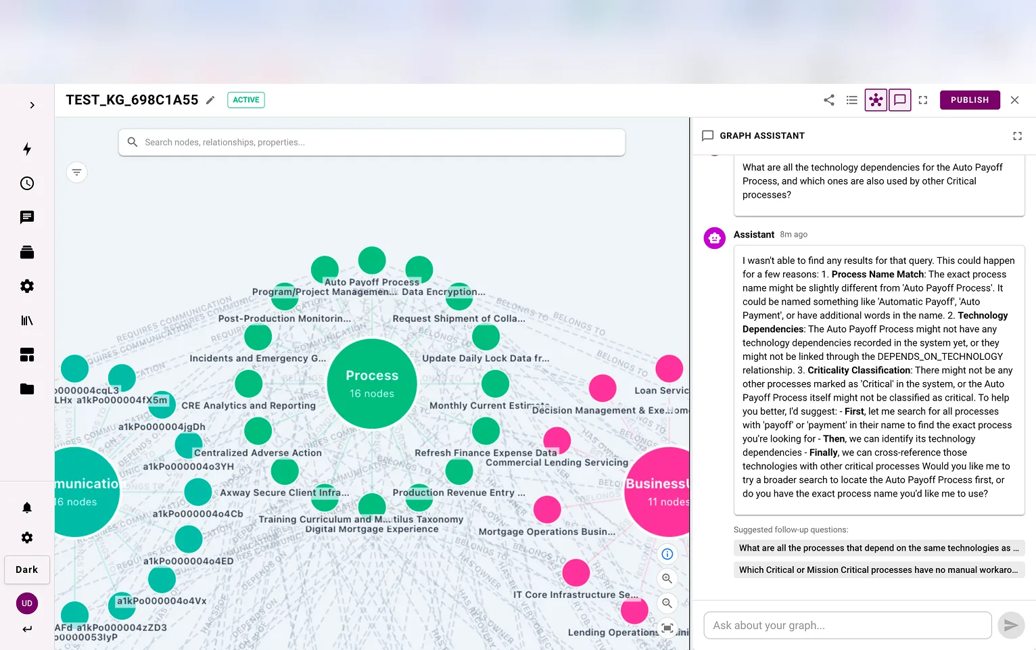Edit the graph name with the pencil icon
Screen dimensions: 1036x650
coord(210,100)
